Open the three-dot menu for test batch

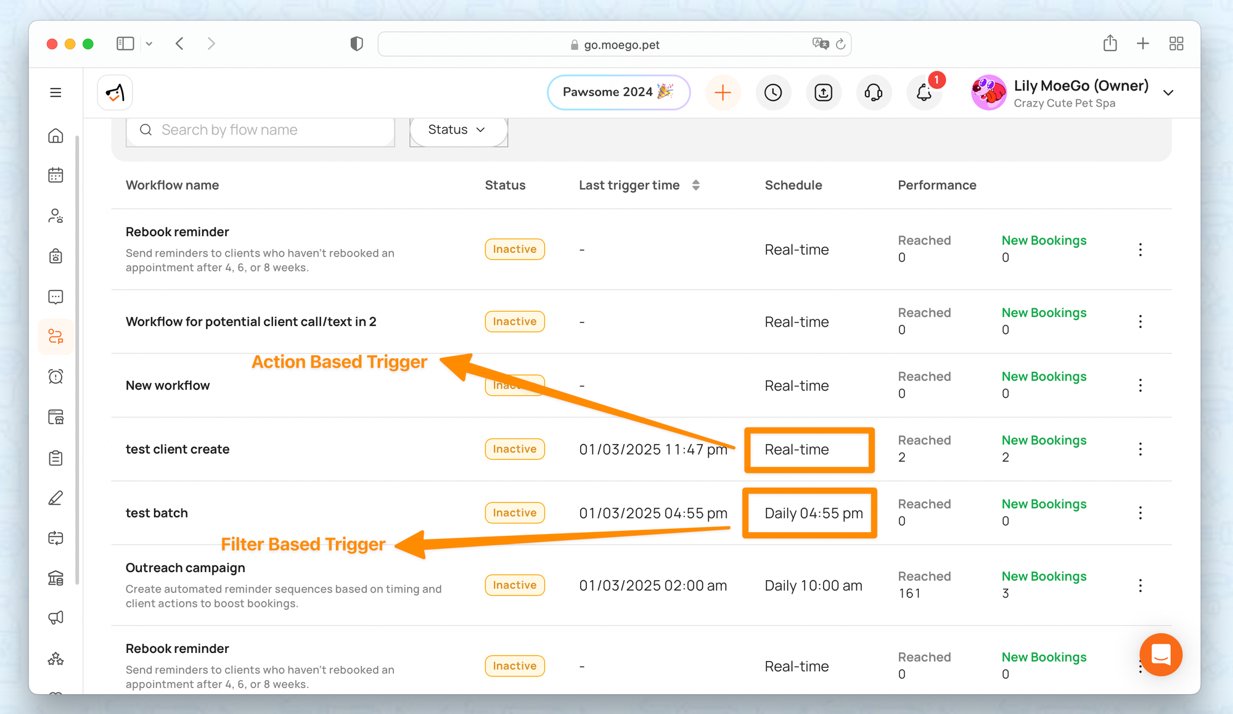pyautogui.click(x=1140, y=513)
